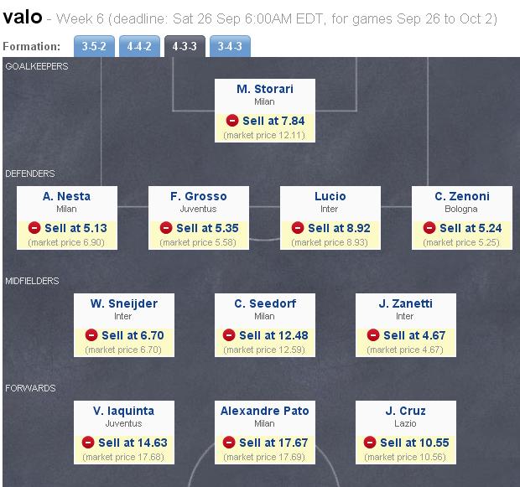Screen dimensions: 520x487
Task: Click red minus icon beside Storari's sell price
Action: point(232,122)
